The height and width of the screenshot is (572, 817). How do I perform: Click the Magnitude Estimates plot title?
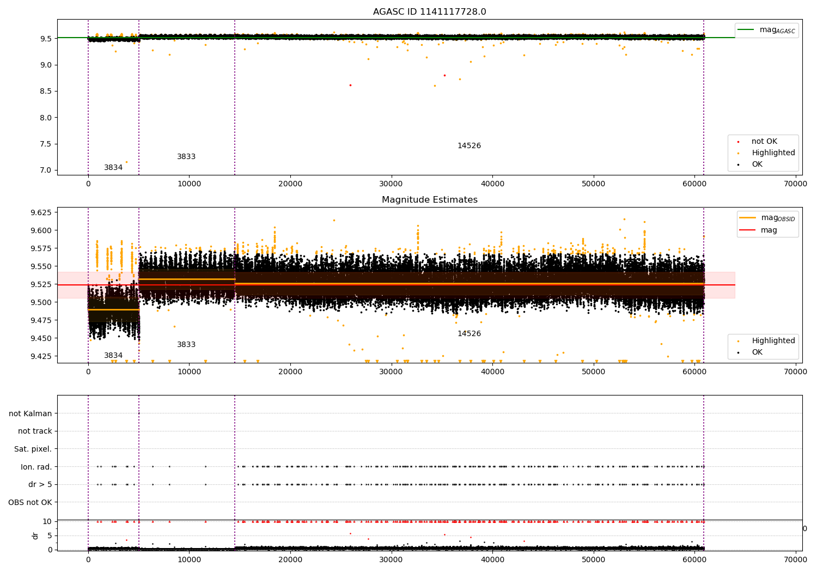click(429, 200)
